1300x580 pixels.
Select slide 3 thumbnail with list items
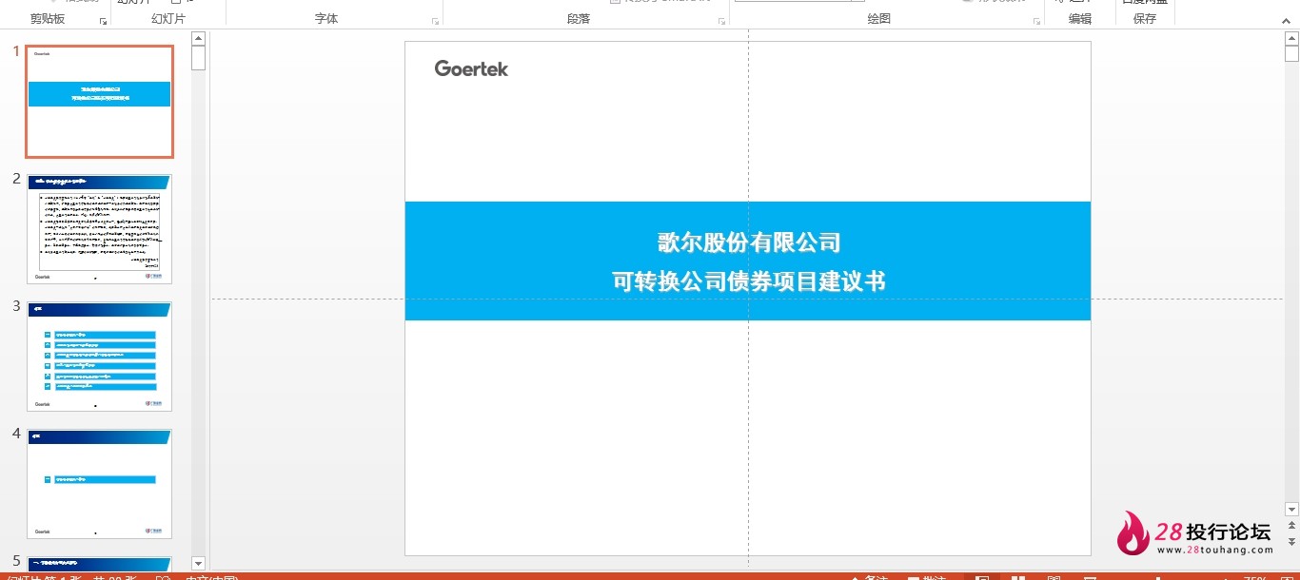pyautogui.click(x=100, y=357)
